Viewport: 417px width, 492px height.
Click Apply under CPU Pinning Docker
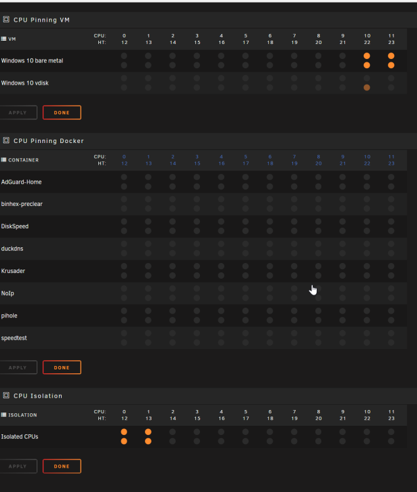pyautogui.click(x=18, y=367)
